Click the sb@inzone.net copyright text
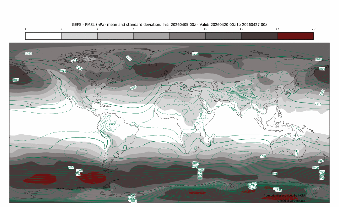 click(x=291, y=201)
